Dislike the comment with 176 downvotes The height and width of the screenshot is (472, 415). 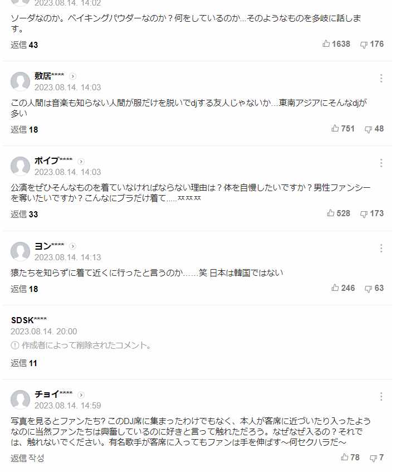coord(372,44)
